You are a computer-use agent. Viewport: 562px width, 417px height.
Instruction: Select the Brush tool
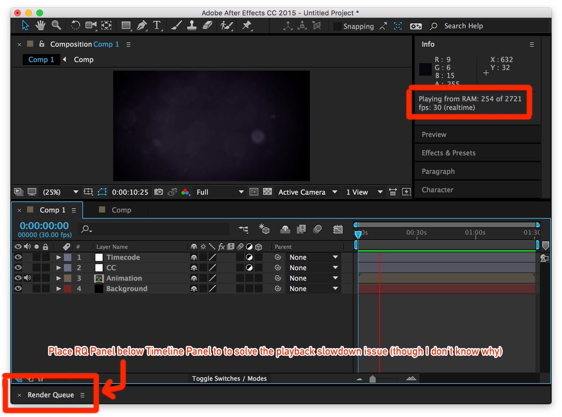pyautogui.click(x=176, y=25)
